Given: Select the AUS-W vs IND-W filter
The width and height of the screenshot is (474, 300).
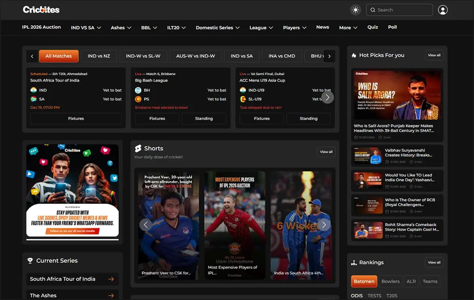Looking at the screenshot, I should (x=195, y=56).
